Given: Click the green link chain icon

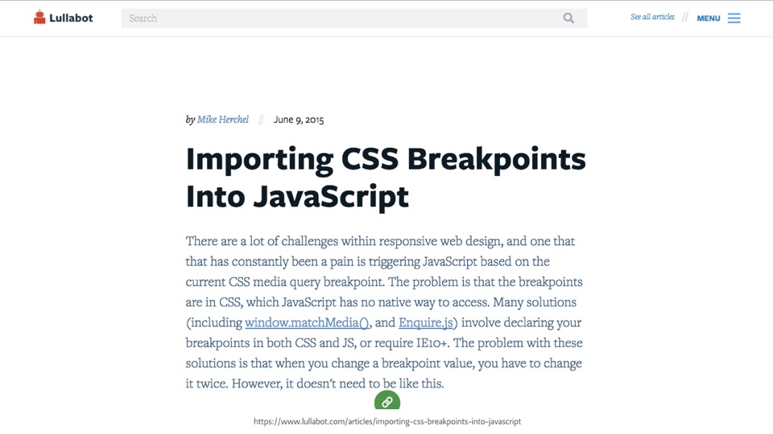Looking at the screenshot, I should (x=387, y=400).
